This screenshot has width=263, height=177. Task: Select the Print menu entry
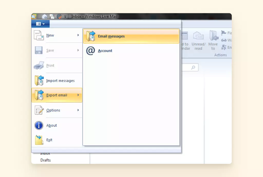57,66
